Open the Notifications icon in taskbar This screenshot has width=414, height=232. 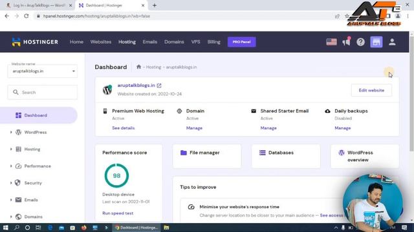(x=404, y=227)
